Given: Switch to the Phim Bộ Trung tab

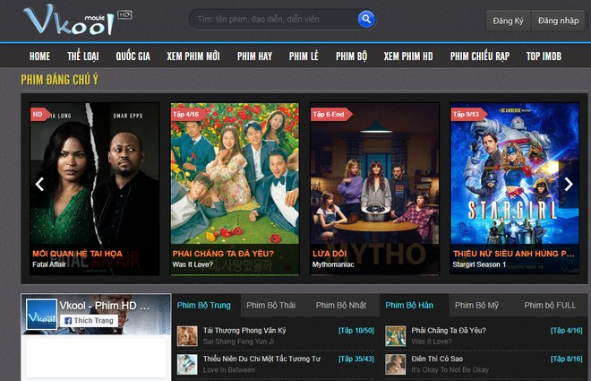Looking at the screenshot, I should point(204,305).
